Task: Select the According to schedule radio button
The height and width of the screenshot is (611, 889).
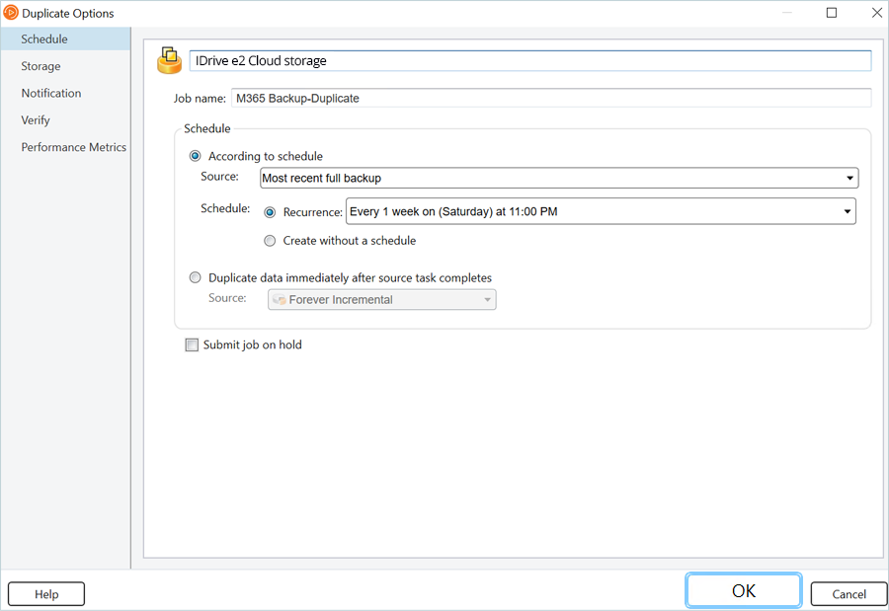Action: click(x=196, y=156)
